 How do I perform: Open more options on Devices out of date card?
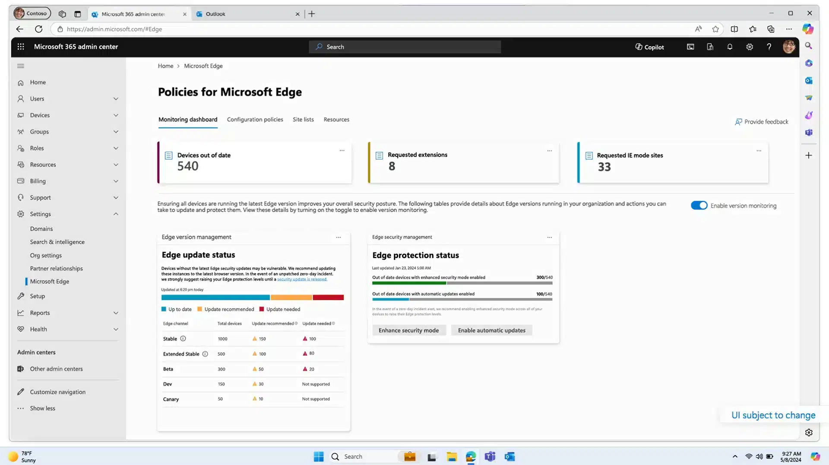click(342, 151)
